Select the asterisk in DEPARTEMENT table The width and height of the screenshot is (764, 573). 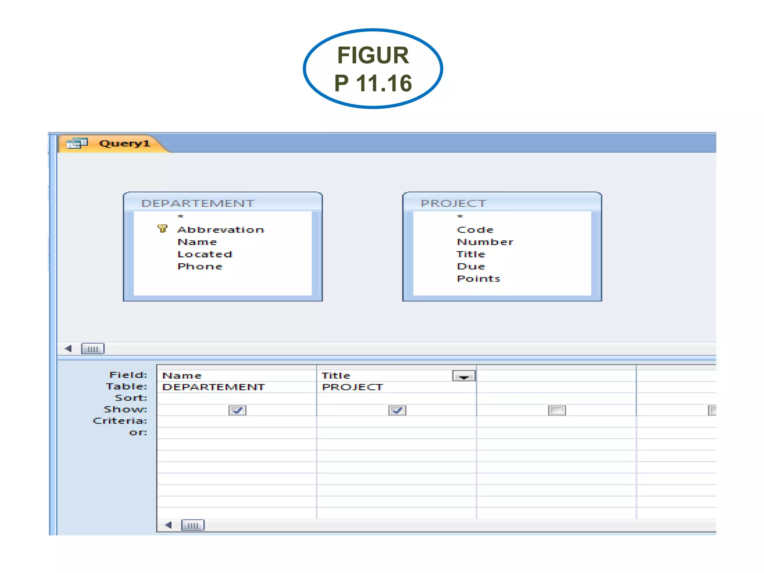click(x=181, y=216)
